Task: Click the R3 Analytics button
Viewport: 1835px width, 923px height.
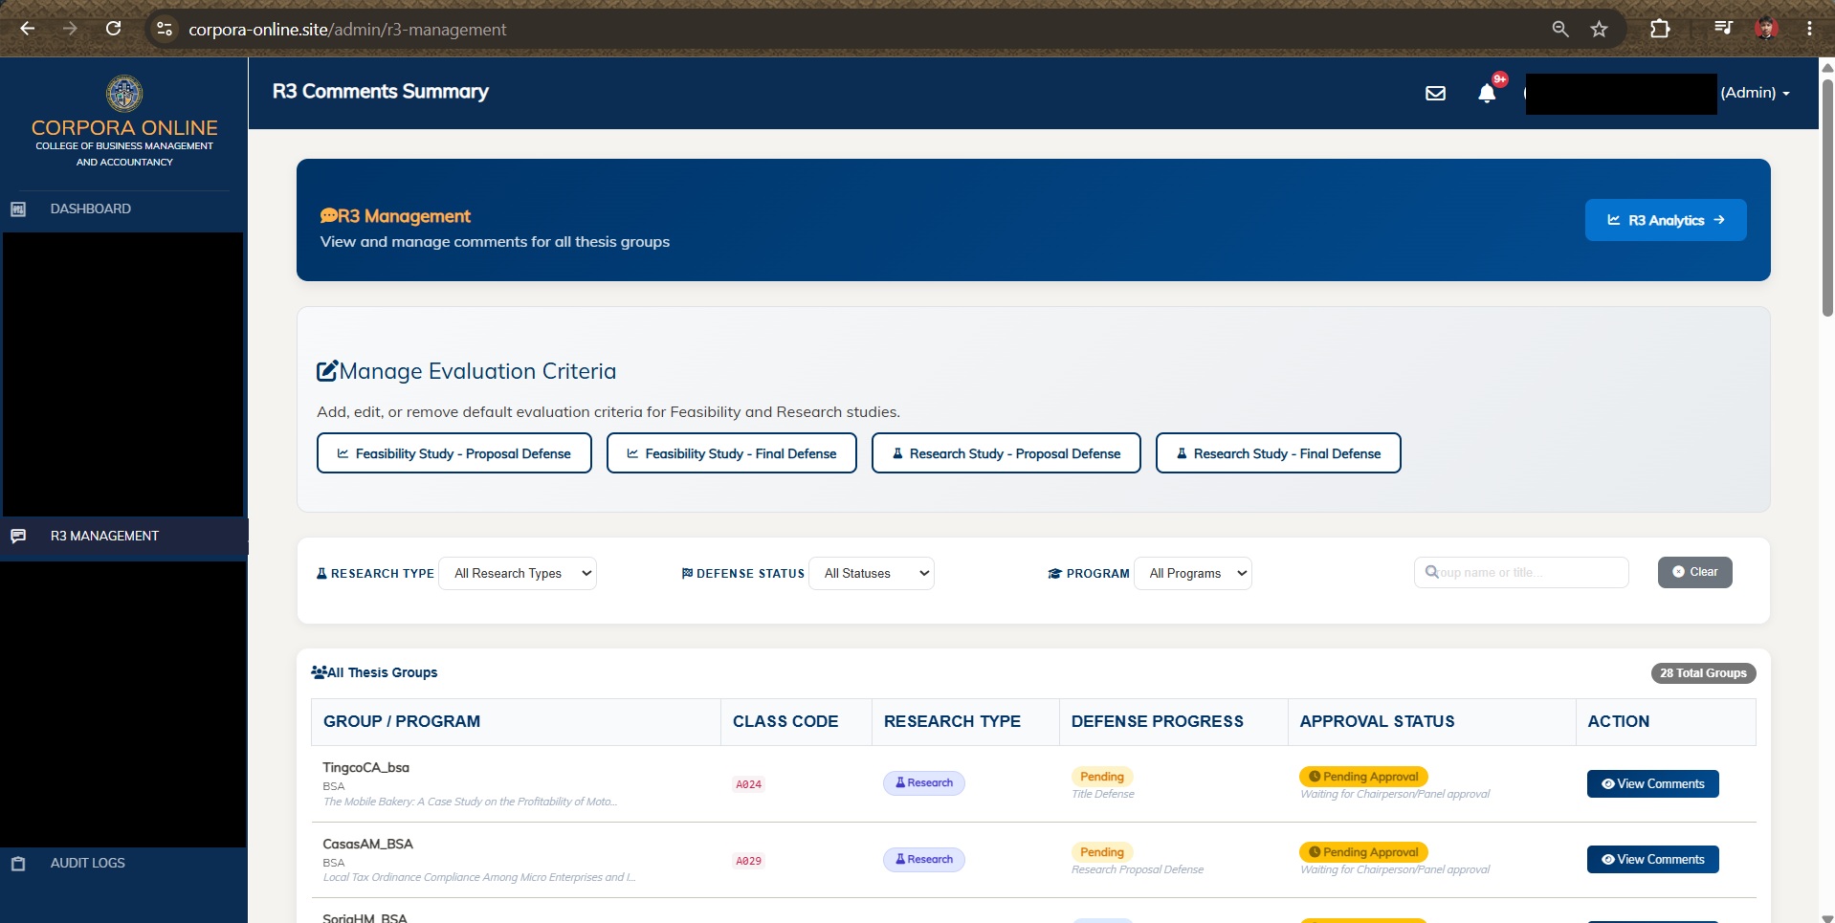Action: click(x=1666, y=220)
